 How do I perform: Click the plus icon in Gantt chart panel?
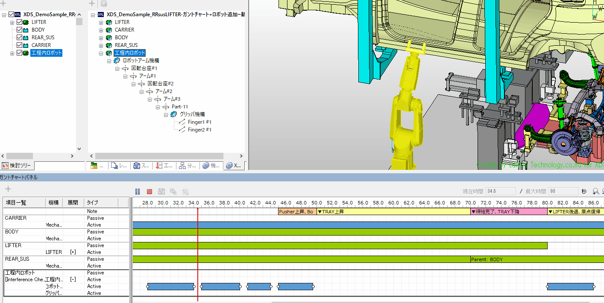[x=8, y=189]
